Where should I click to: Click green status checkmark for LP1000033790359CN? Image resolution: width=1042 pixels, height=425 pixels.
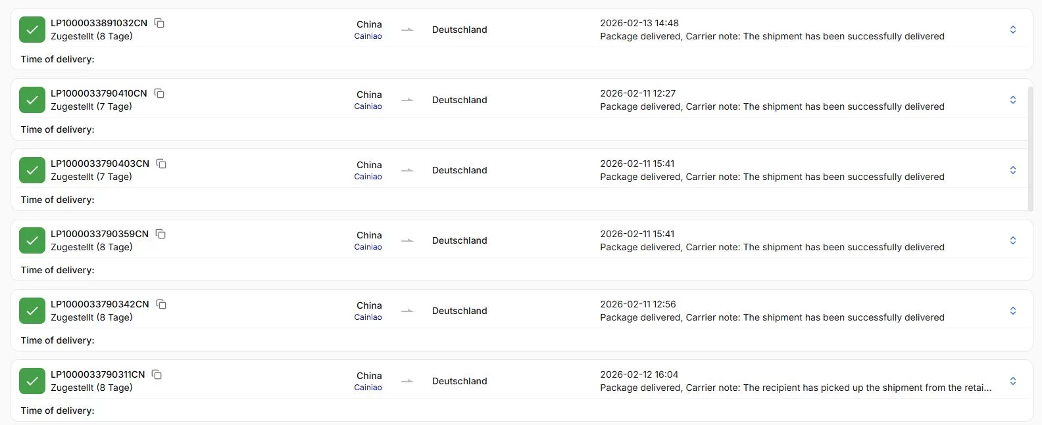[x=32, y=240]
